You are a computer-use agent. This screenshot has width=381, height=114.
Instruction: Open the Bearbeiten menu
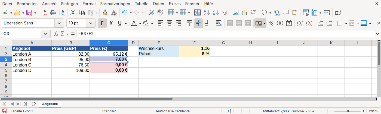27,4
